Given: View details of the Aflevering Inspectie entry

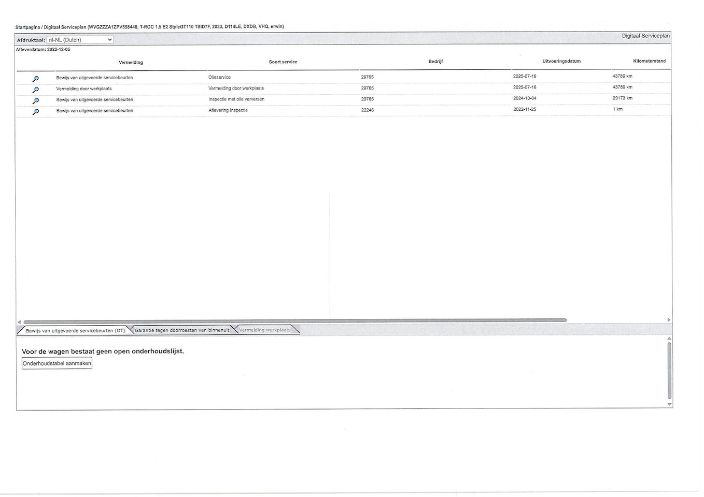Looking at the screenshot, I should pyautogui.click(x=35, y=112).
